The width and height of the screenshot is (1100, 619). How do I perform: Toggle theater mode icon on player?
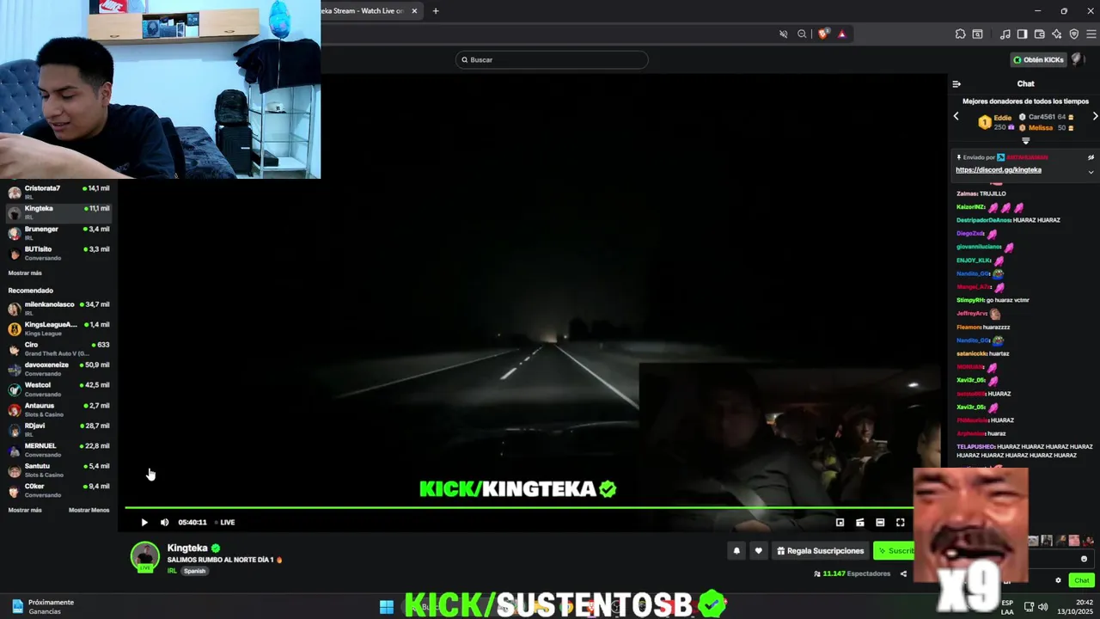tap(859, 522)
